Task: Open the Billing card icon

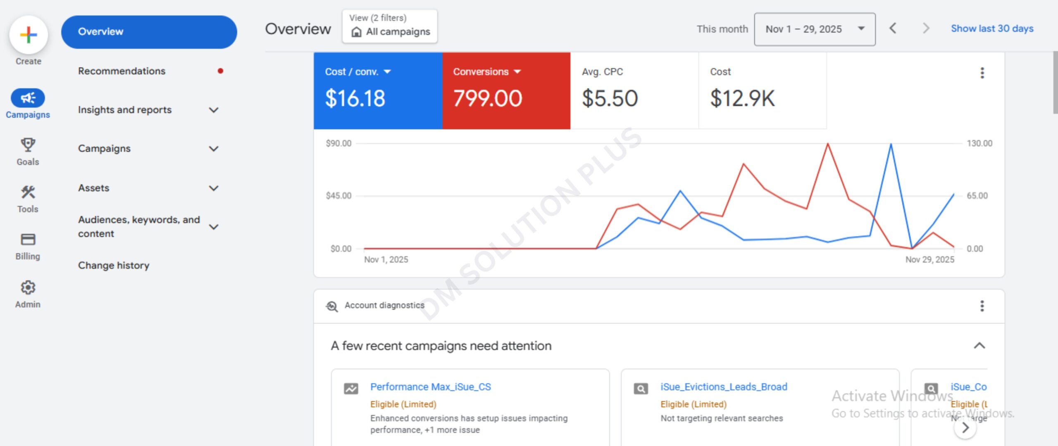Action: click(28, 240)
